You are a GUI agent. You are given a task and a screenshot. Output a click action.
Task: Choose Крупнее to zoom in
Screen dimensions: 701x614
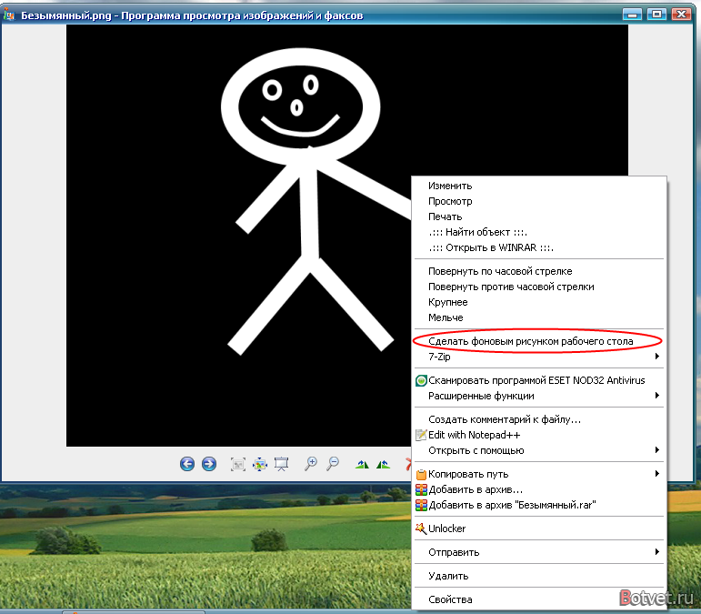[x=539, y=302]
